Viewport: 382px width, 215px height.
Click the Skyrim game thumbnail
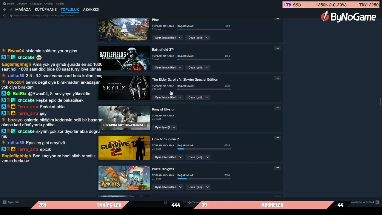(x=124, y=88)
